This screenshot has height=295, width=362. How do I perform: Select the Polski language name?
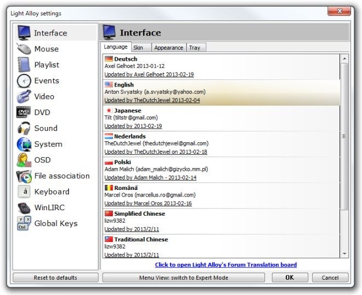click(x=123, y=162)
